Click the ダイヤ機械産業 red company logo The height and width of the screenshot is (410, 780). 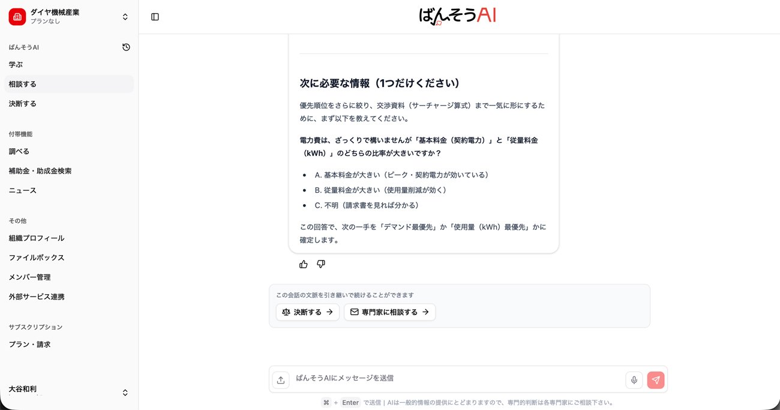pyautogui.click(x=17, y=17)
